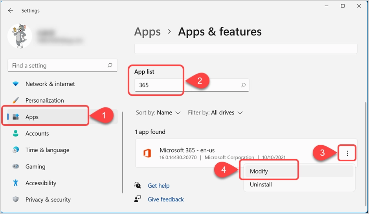Click the Tom cat profile picture
Screen dimensions: 369x214
coord(20,36)
